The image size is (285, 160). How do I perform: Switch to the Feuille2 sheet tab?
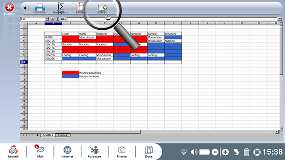(x=63, y=135)
